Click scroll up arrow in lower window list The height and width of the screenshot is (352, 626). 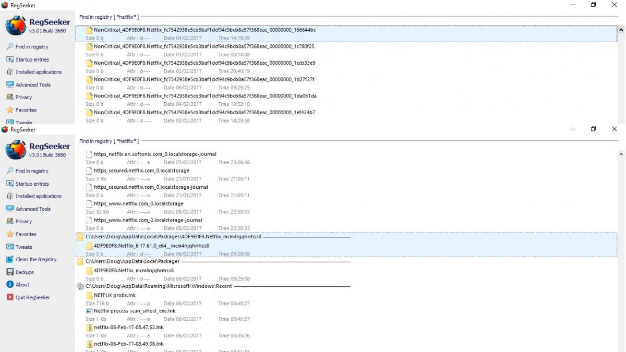pos(621,154)
